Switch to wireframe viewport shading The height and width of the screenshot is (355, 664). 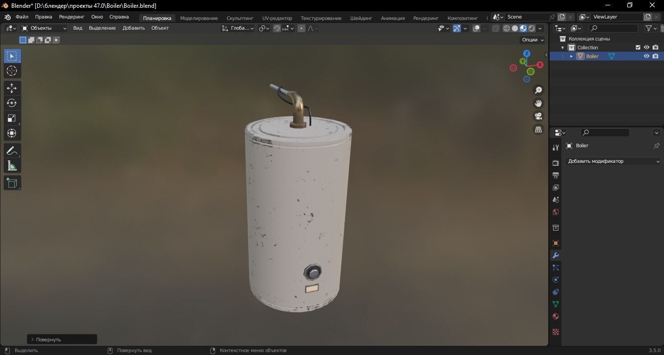click(506, 28)
